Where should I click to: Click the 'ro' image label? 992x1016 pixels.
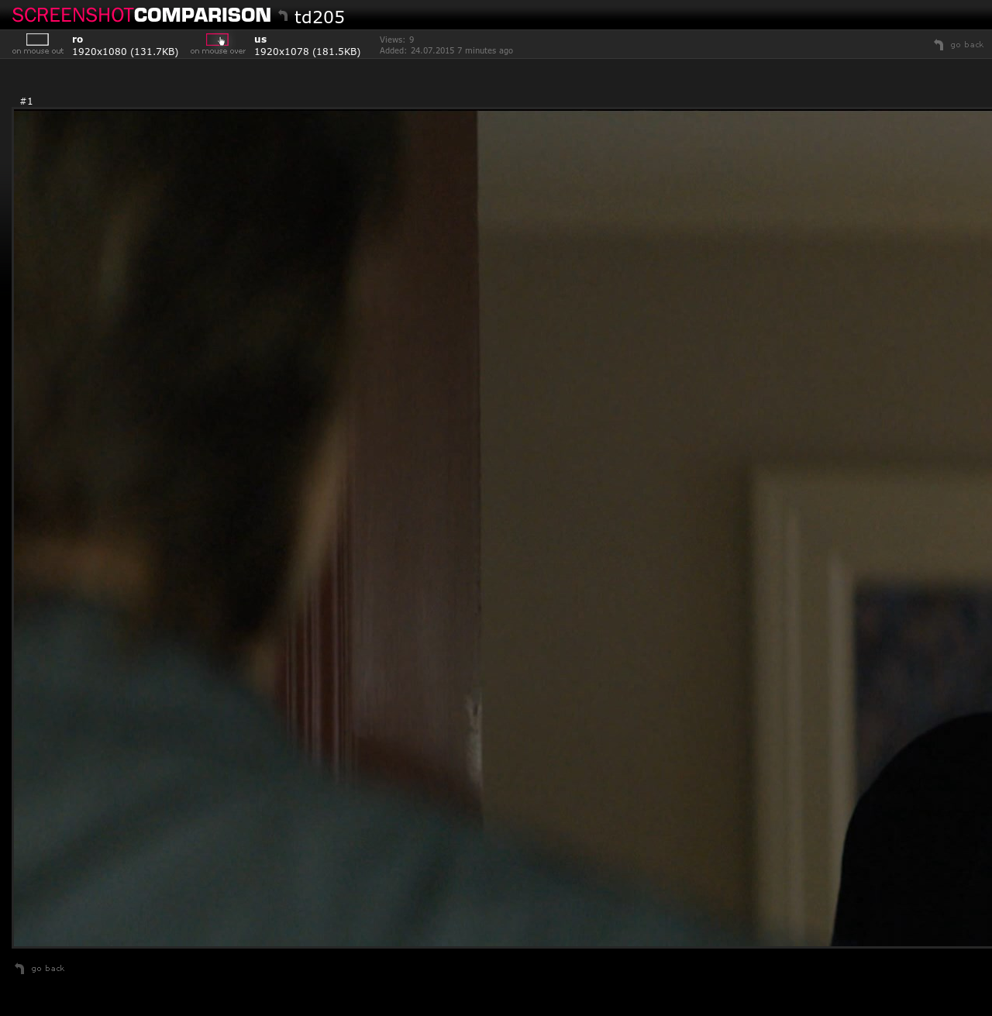tap(77, 40)
